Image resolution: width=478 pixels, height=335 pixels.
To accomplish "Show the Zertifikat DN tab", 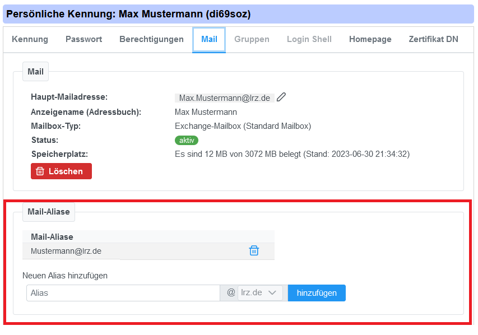I will pyautogui.click(x=433, y=39).
